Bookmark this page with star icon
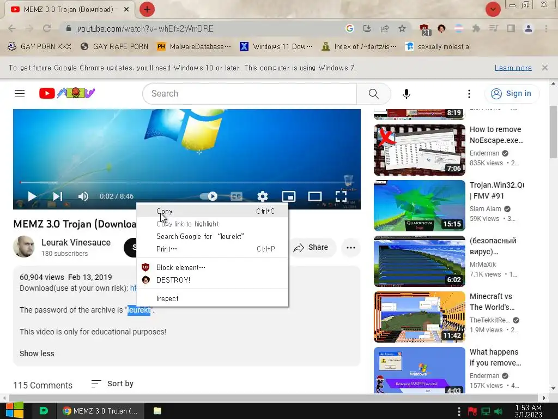Viewport: 558px width, 419px height. click(x=402, y=28)
